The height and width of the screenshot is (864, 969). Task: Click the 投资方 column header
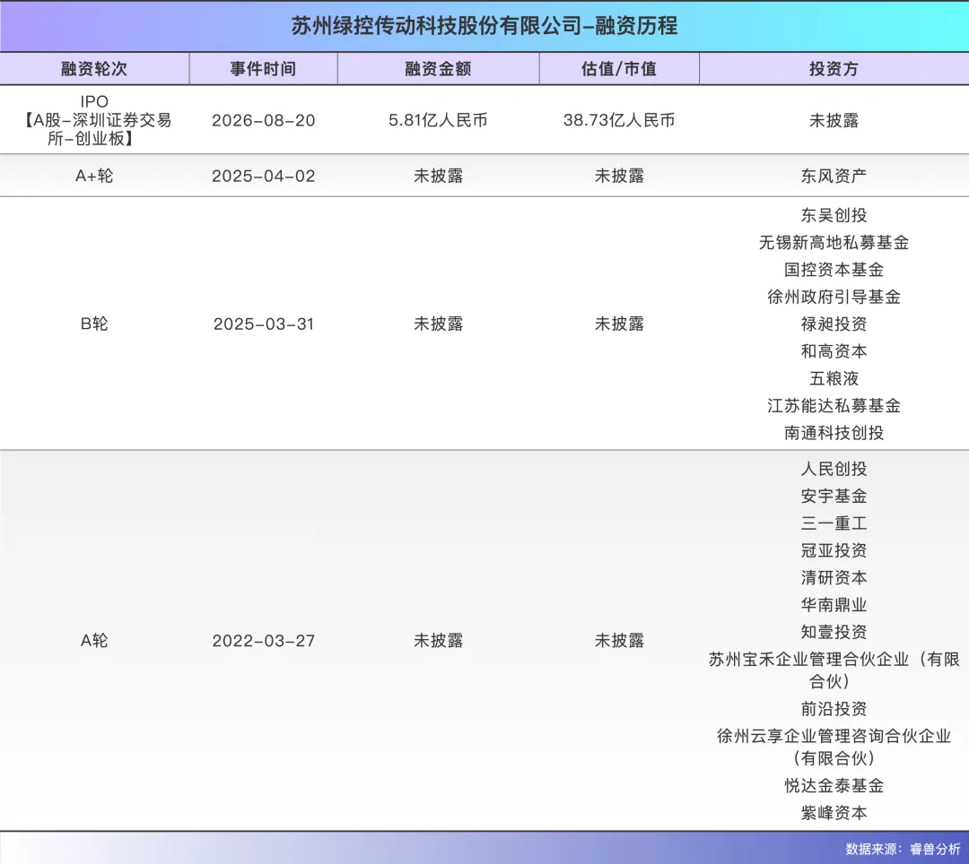pos(834,68)
